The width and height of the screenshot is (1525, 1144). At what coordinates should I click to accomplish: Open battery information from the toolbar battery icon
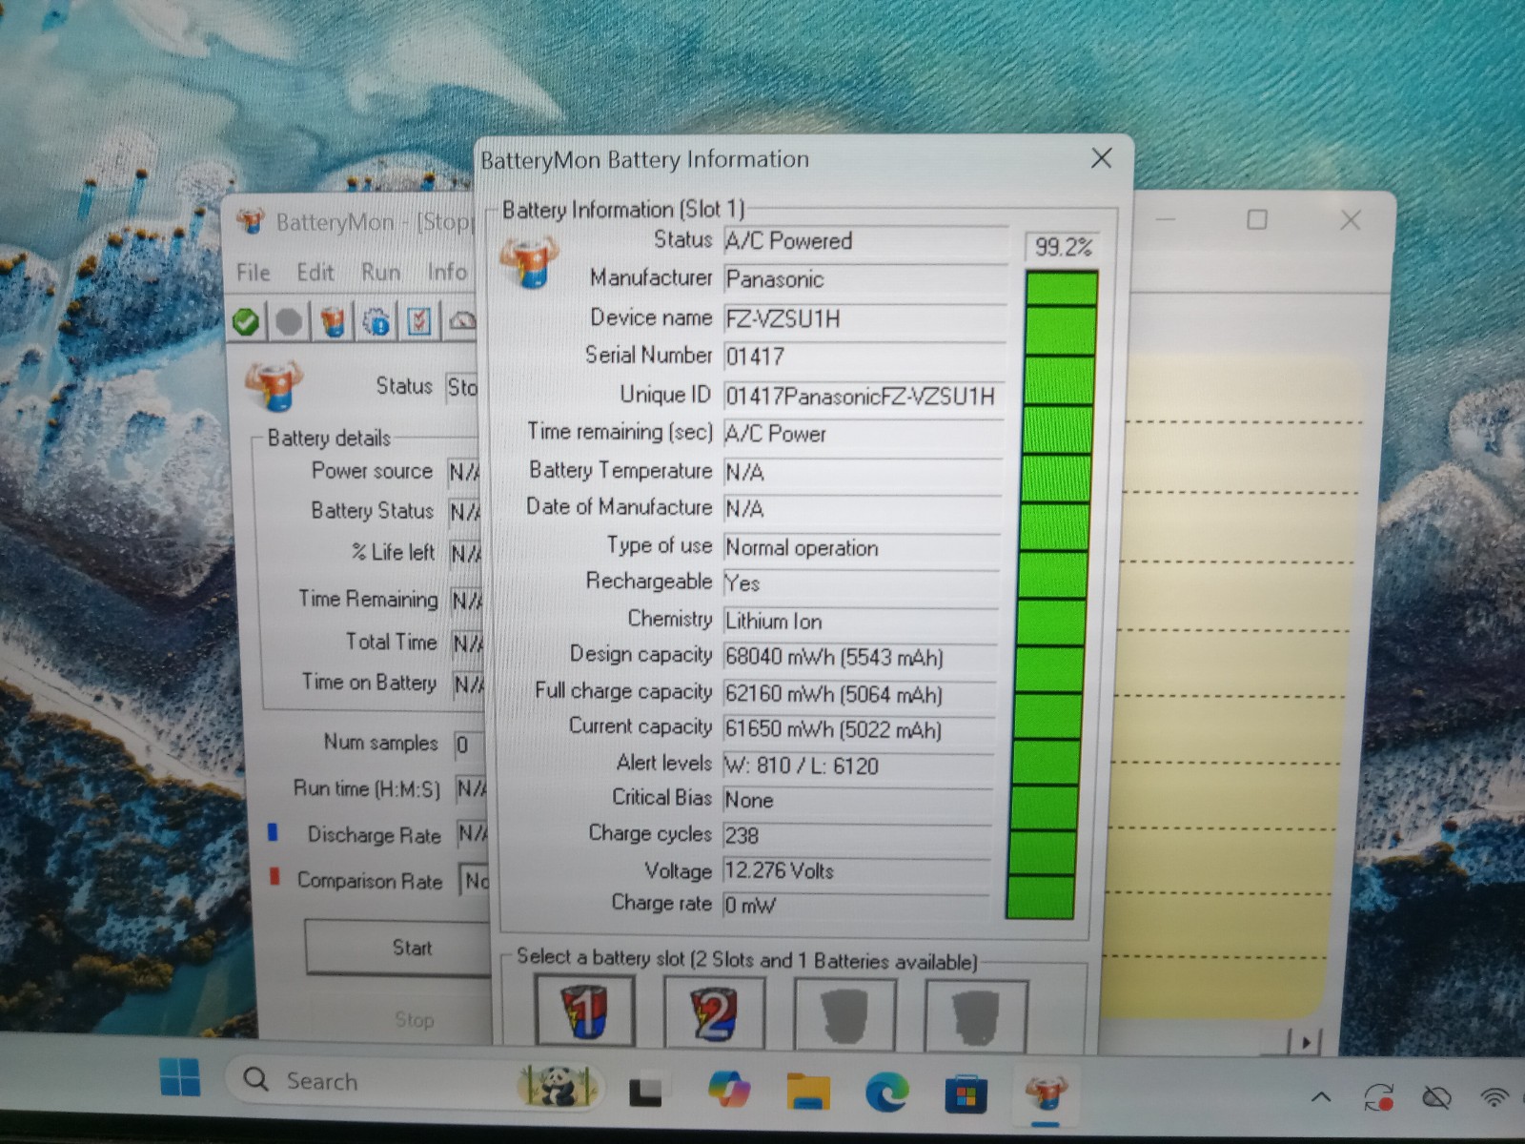[332, 322]
